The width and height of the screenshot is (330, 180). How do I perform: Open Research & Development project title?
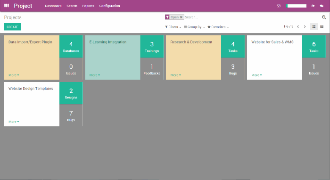pos(191,42)
